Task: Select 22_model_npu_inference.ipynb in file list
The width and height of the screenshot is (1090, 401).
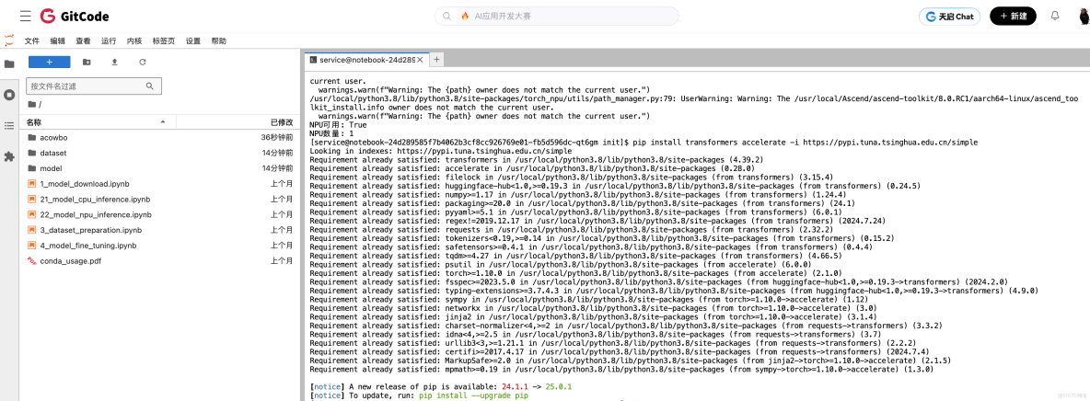Action: point(96,214)
